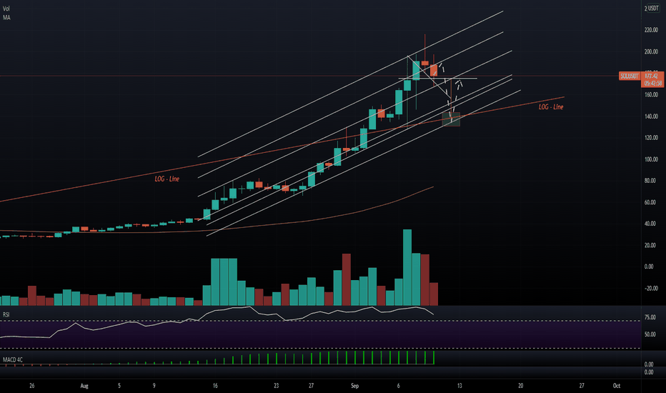
Task: Click the 140.00 price axis label
Action: [x=651, y=116]
